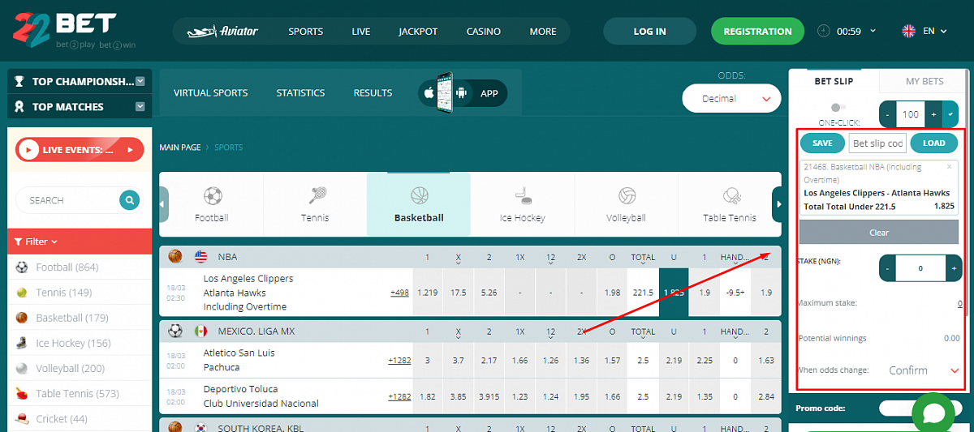The image size is (974, 432).
Task: Click the UK flag language icon
Action: pyautogui.click(x=909, y=31)
